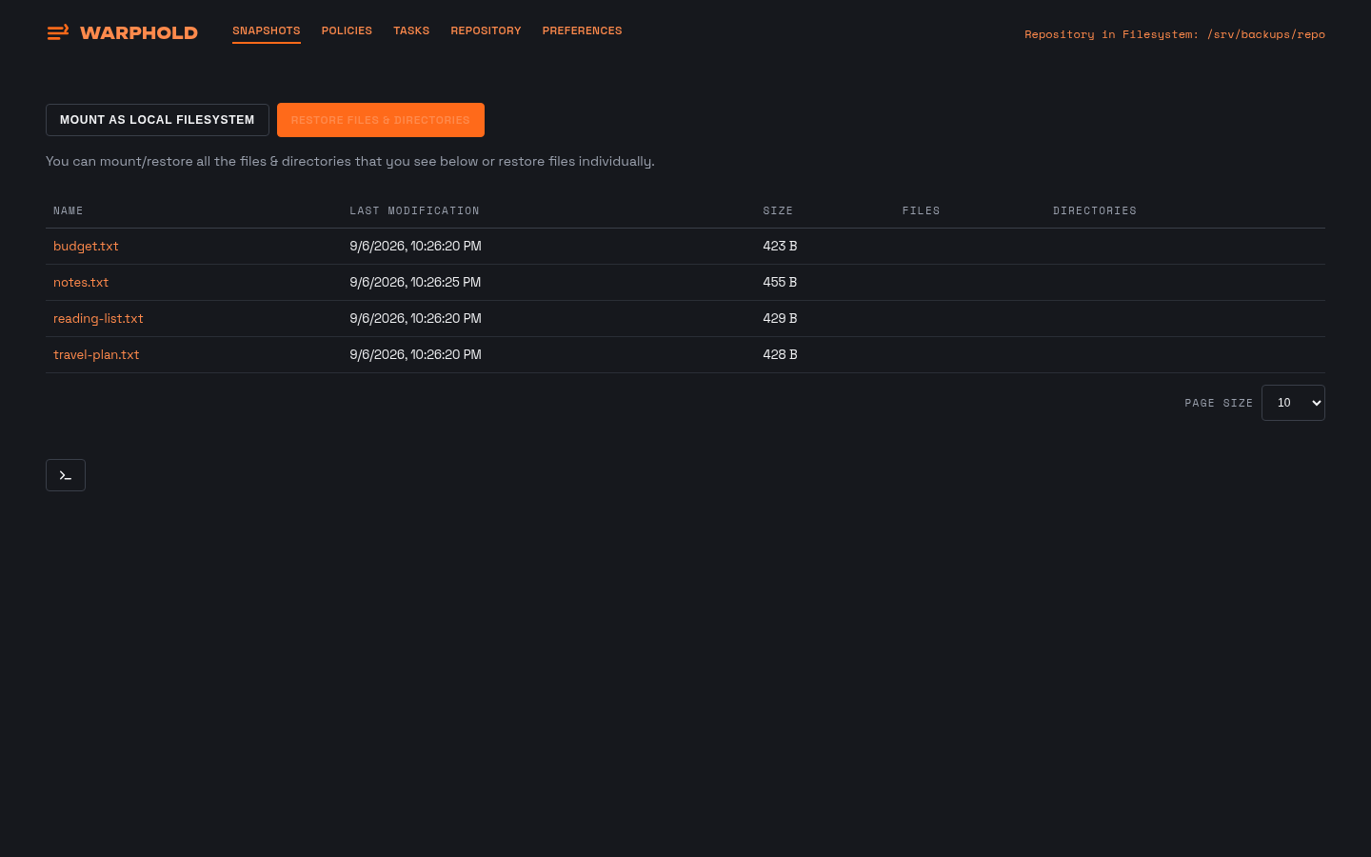Click the WARPHOLD brand name
This screenshot has width=1371, height=857.
click(139, 33)
